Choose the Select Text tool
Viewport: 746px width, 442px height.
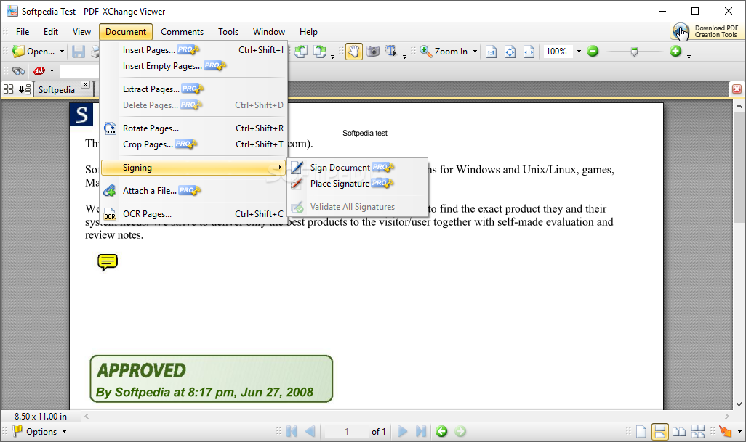pos(392,52)
